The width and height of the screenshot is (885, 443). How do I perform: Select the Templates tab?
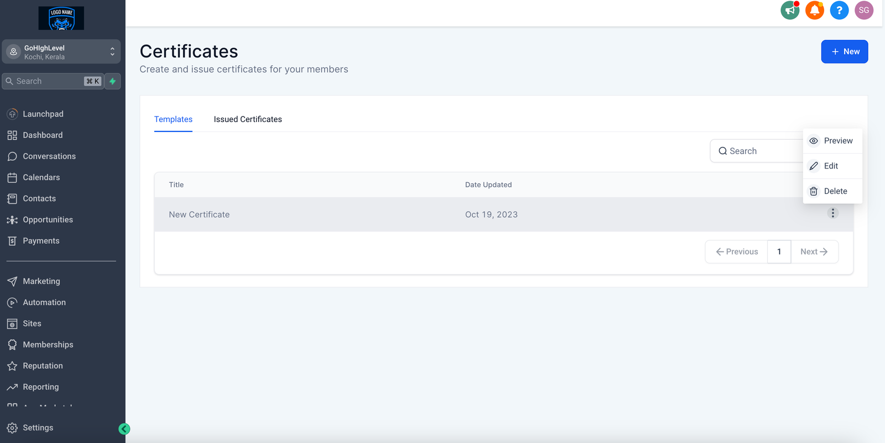[x=173, y=119]
